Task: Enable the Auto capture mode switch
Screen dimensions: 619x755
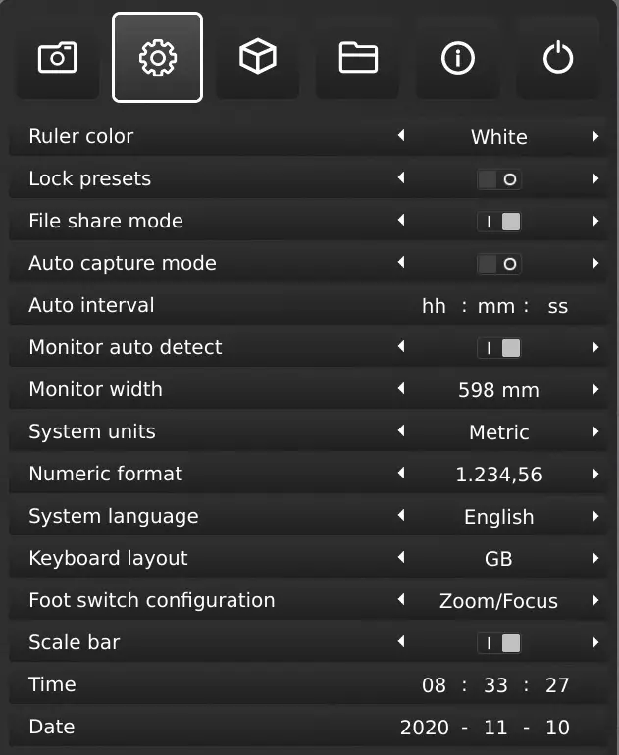Action: click(498, 264)
